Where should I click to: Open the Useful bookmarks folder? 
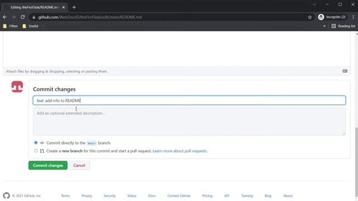pyautogui.click(x=30, y=26)
